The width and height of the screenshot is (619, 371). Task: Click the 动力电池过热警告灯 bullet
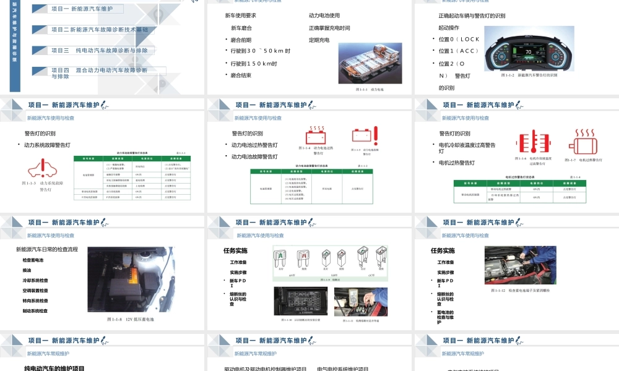pyautogui.click(x=254, y=145)
